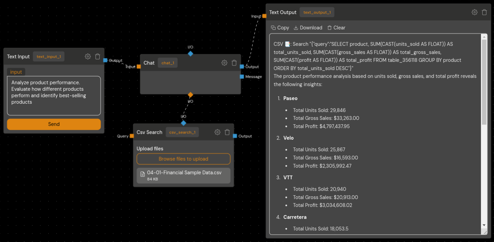
Task: Delete the Text Input node via trash icon
Action: pyautogui.click(x=98, y=56)
